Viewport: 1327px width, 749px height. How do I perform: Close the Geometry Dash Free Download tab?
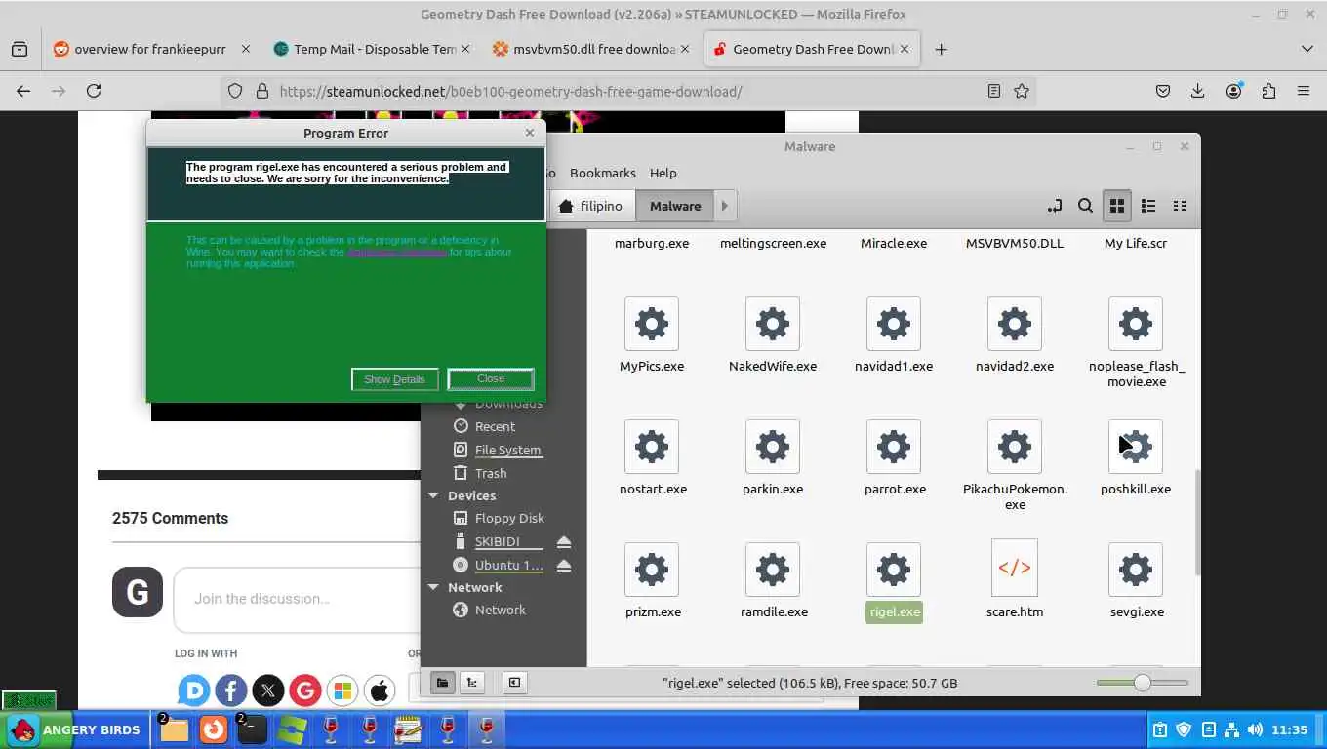tap(905, 49)
